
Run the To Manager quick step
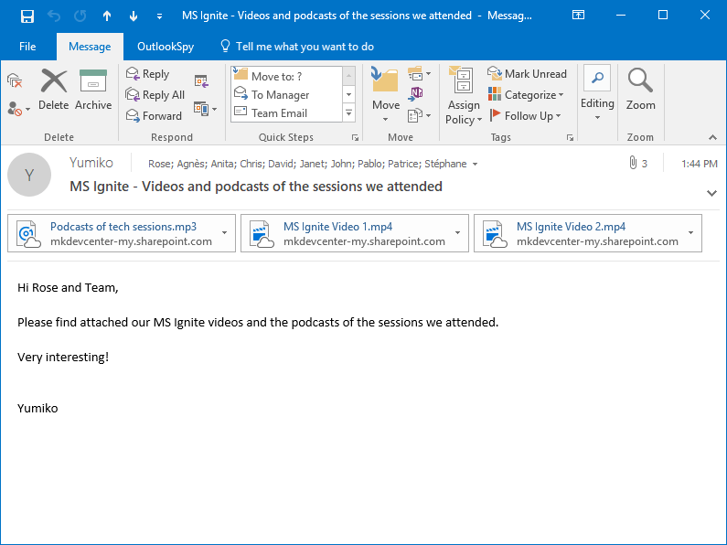pos(287,94)
